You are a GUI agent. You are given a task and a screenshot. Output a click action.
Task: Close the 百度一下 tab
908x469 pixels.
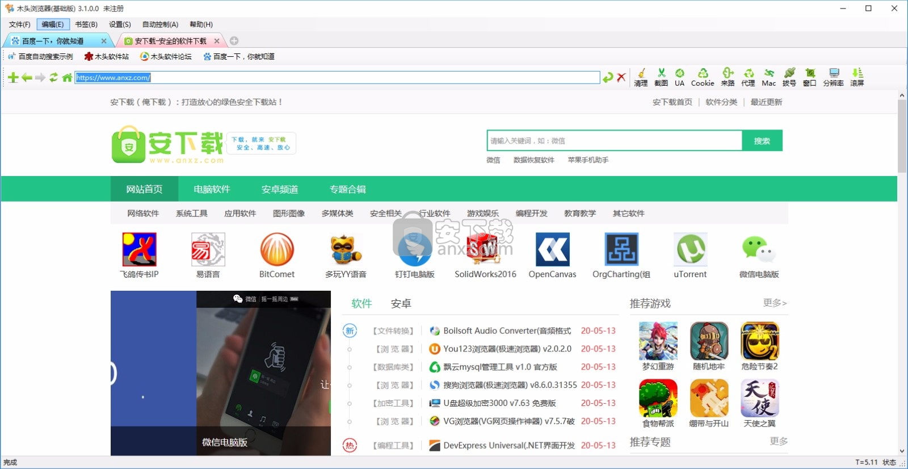coord(103,41)
